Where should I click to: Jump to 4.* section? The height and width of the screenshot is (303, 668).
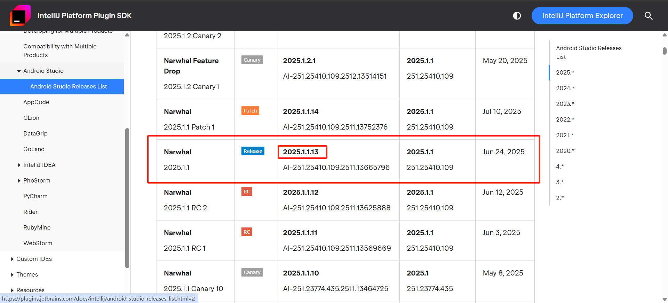pos(560,166)
